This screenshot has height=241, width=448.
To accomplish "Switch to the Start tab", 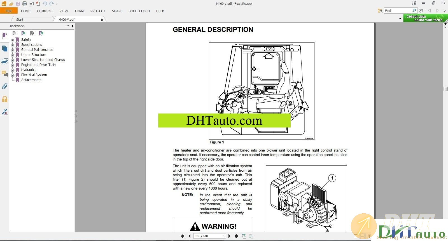I will [20, 20].
